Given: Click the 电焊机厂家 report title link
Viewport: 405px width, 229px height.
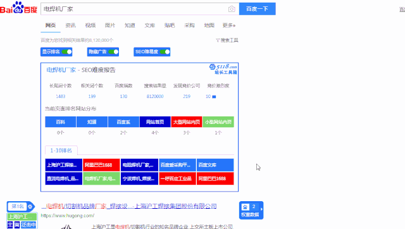Looking at the screenshot, I should 61,70.
